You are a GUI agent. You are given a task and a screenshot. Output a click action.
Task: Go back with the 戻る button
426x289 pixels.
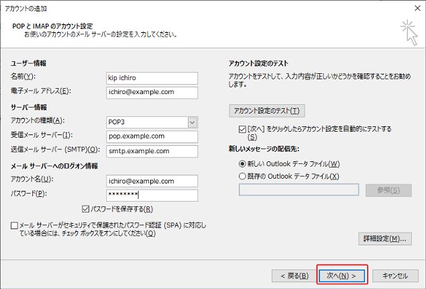[x=292, y=276]
